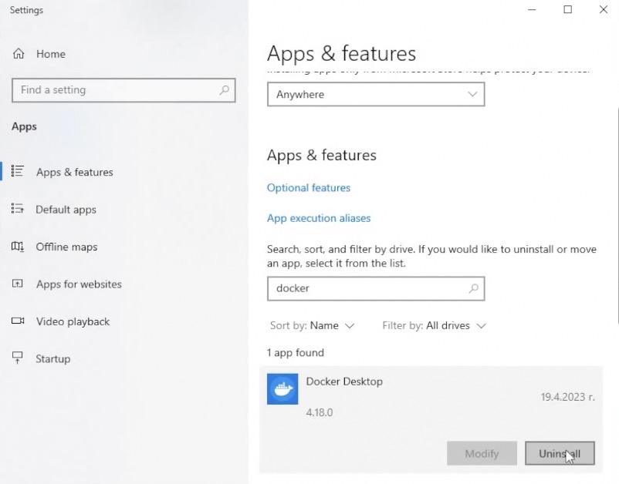Minimize the Settings window
The width and height of the screenshot is (619, 484).
pyautogui.click(x=532, y=9)
